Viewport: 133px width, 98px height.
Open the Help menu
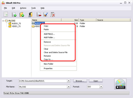pyautogui.click(x=43, y=8)
